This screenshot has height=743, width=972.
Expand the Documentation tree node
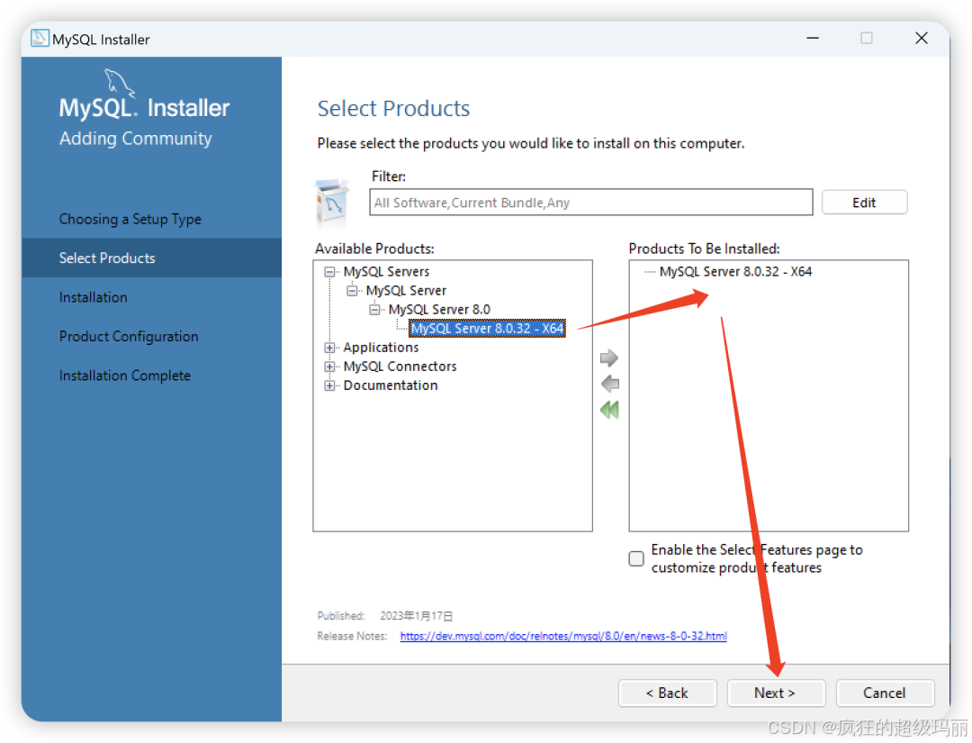(x=329, y=385)
